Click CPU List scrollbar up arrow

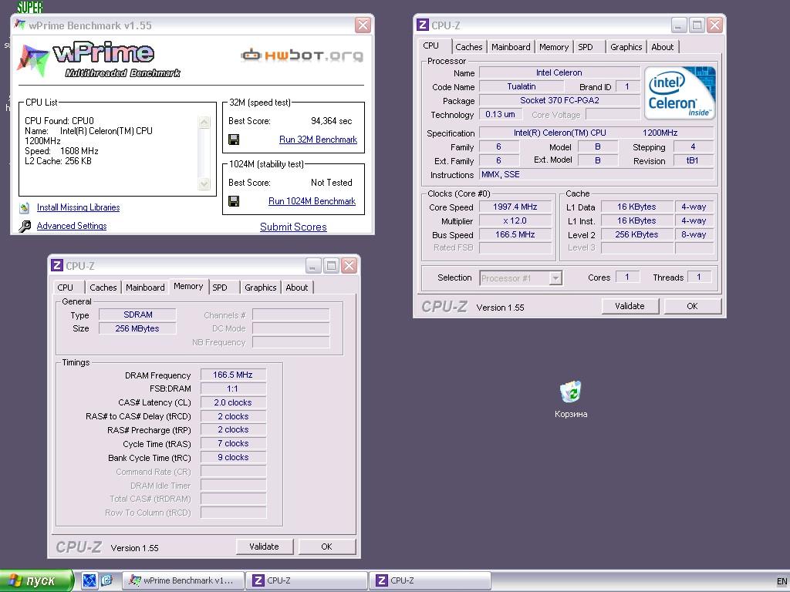coord(204,123)
